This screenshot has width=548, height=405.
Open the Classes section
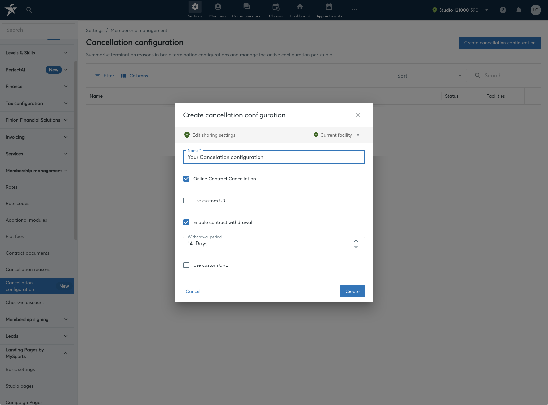click(x=276, y=10)
